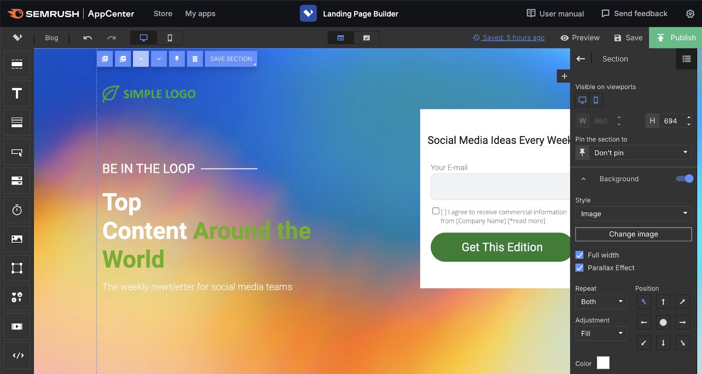
Task: Go back from Section panel
Action: point(580,59)
